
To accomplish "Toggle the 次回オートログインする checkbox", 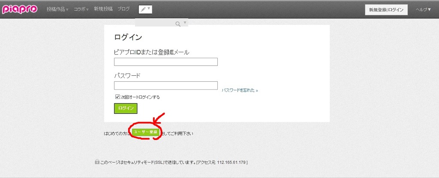I will [x=117, y=97].
